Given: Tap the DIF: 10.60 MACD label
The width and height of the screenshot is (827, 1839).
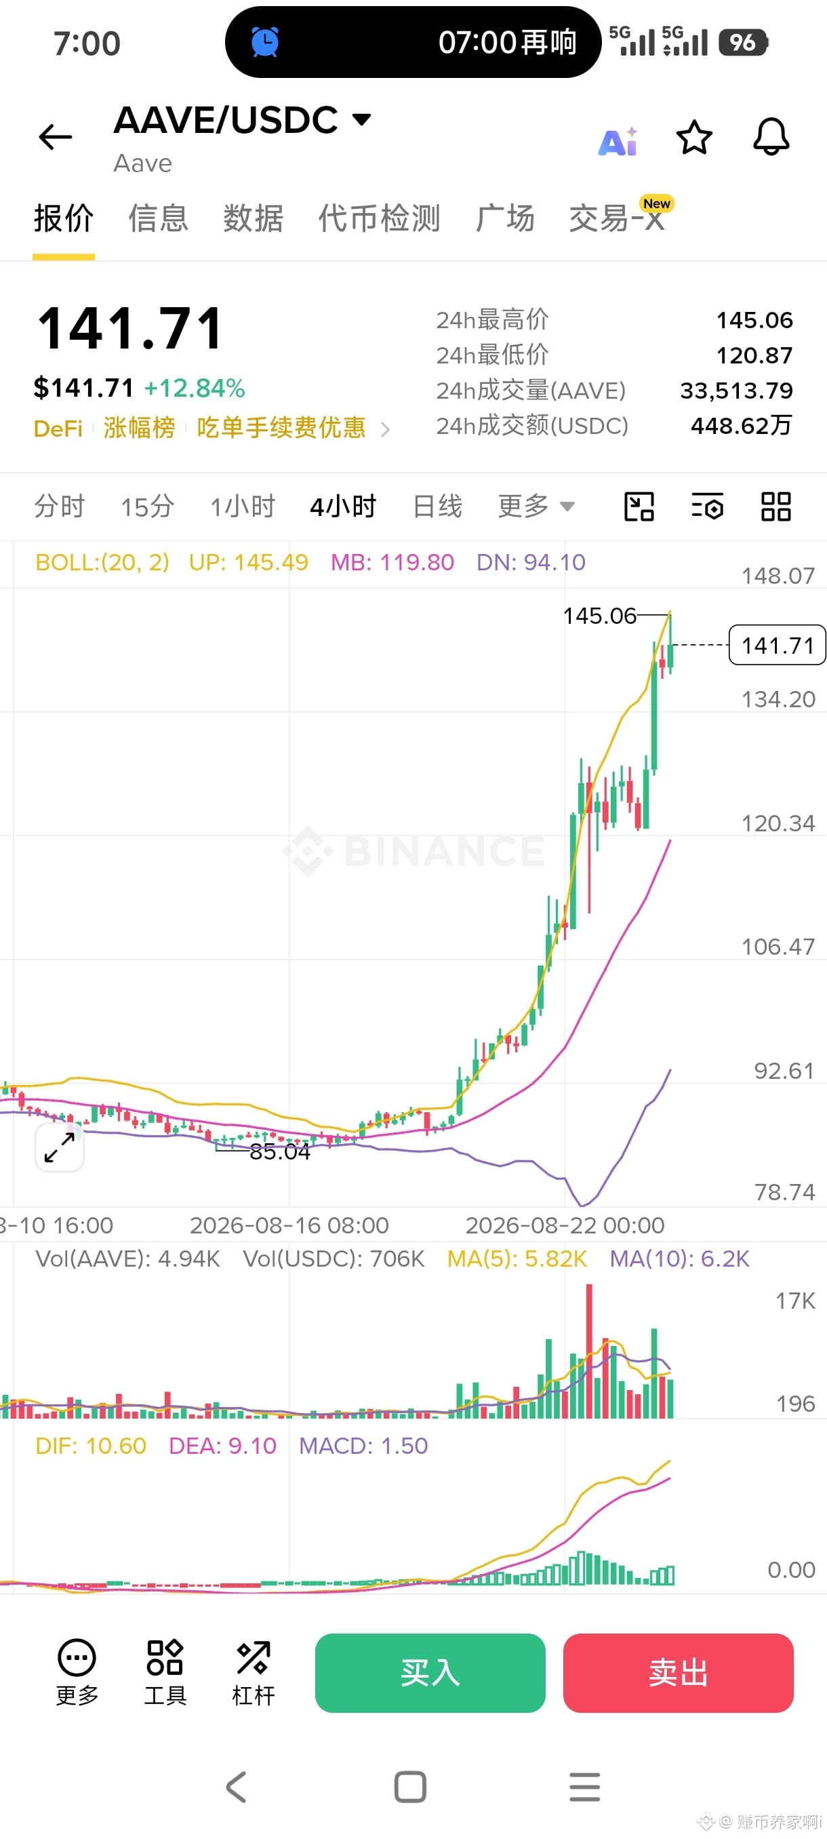Looking at the screenshot, I should pyautogui.click(x=91, y=1446).
